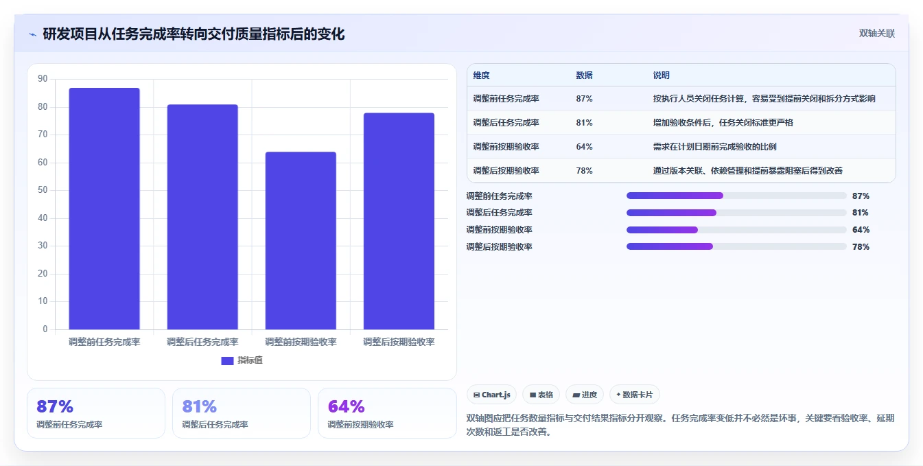The image size is (923, 466).
Task: Click the dashboard title 研发项目从任务完成率转向交付质量指标后的变化
Action: point(194,34)
